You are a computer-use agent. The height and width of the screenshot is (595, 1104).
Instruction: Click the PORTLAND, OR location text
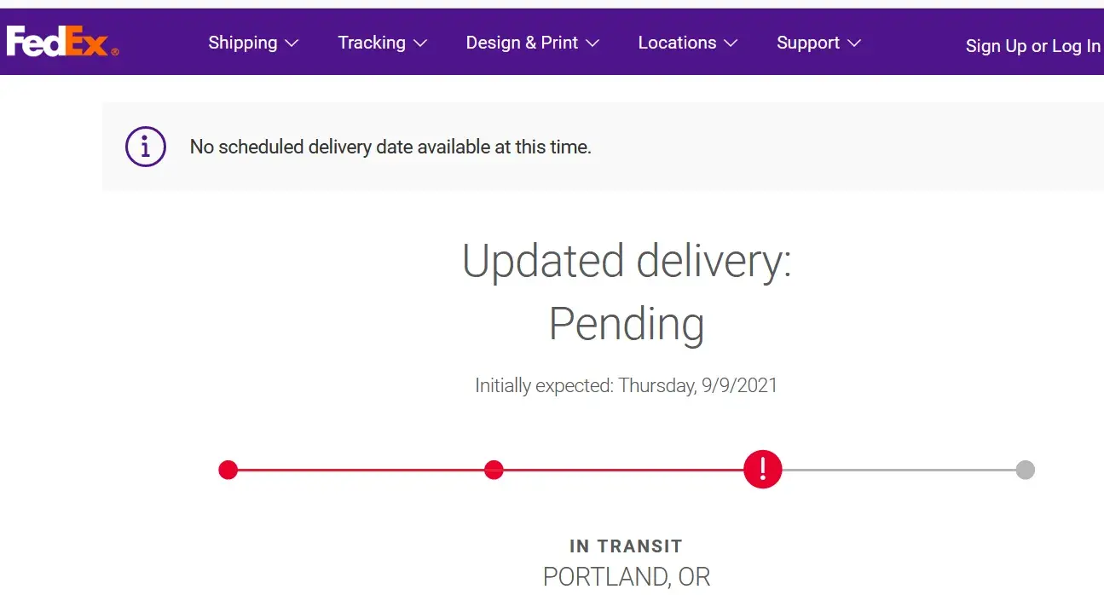point(627,577)
